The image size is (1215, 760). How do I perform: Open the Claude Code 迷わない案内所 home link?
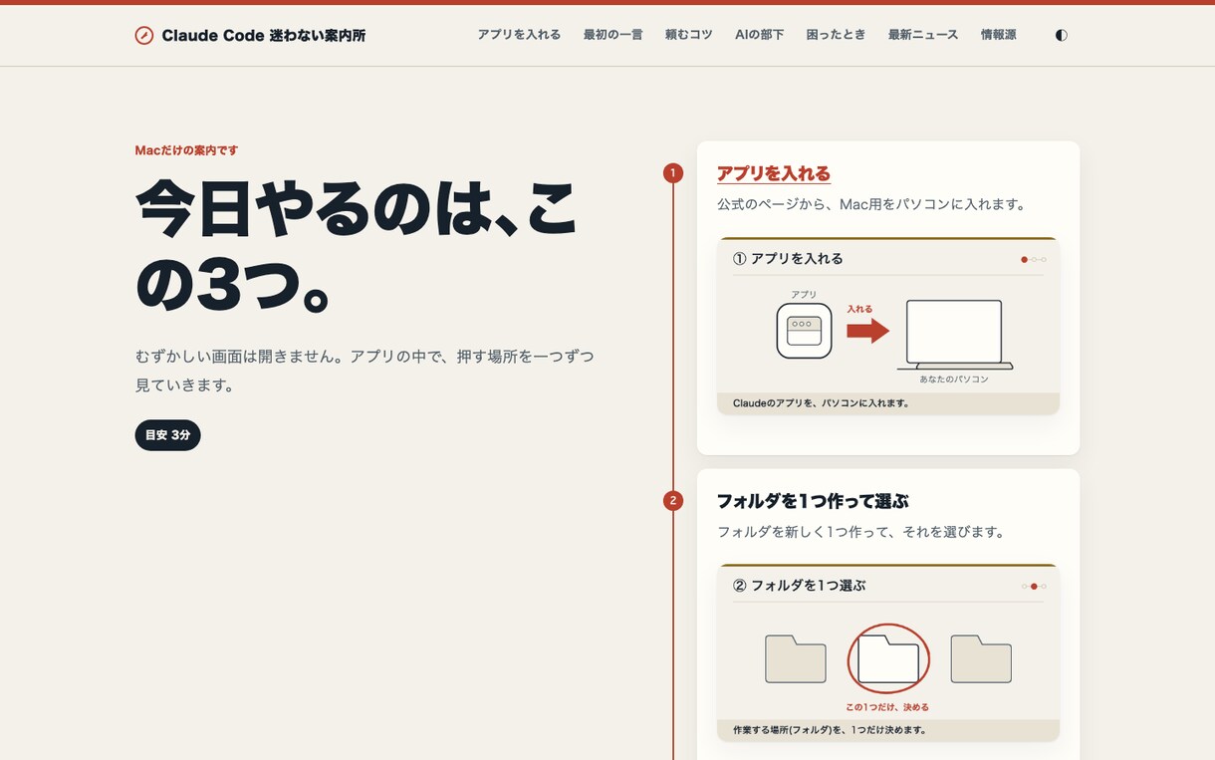250,35
